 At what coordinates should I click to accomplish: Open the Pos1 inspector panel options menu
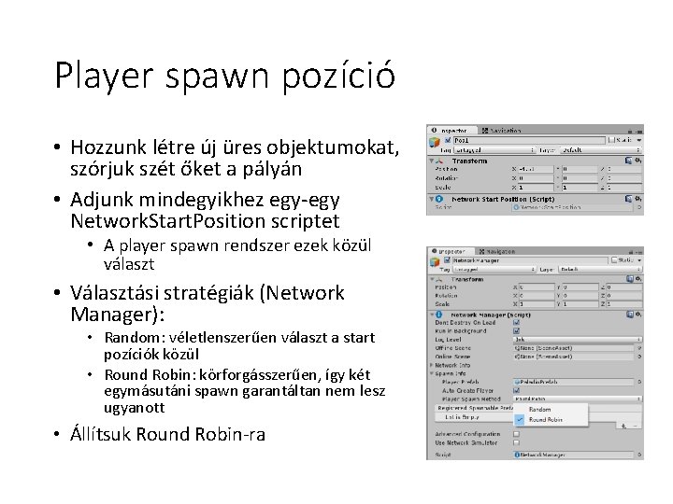pos(639,132)
